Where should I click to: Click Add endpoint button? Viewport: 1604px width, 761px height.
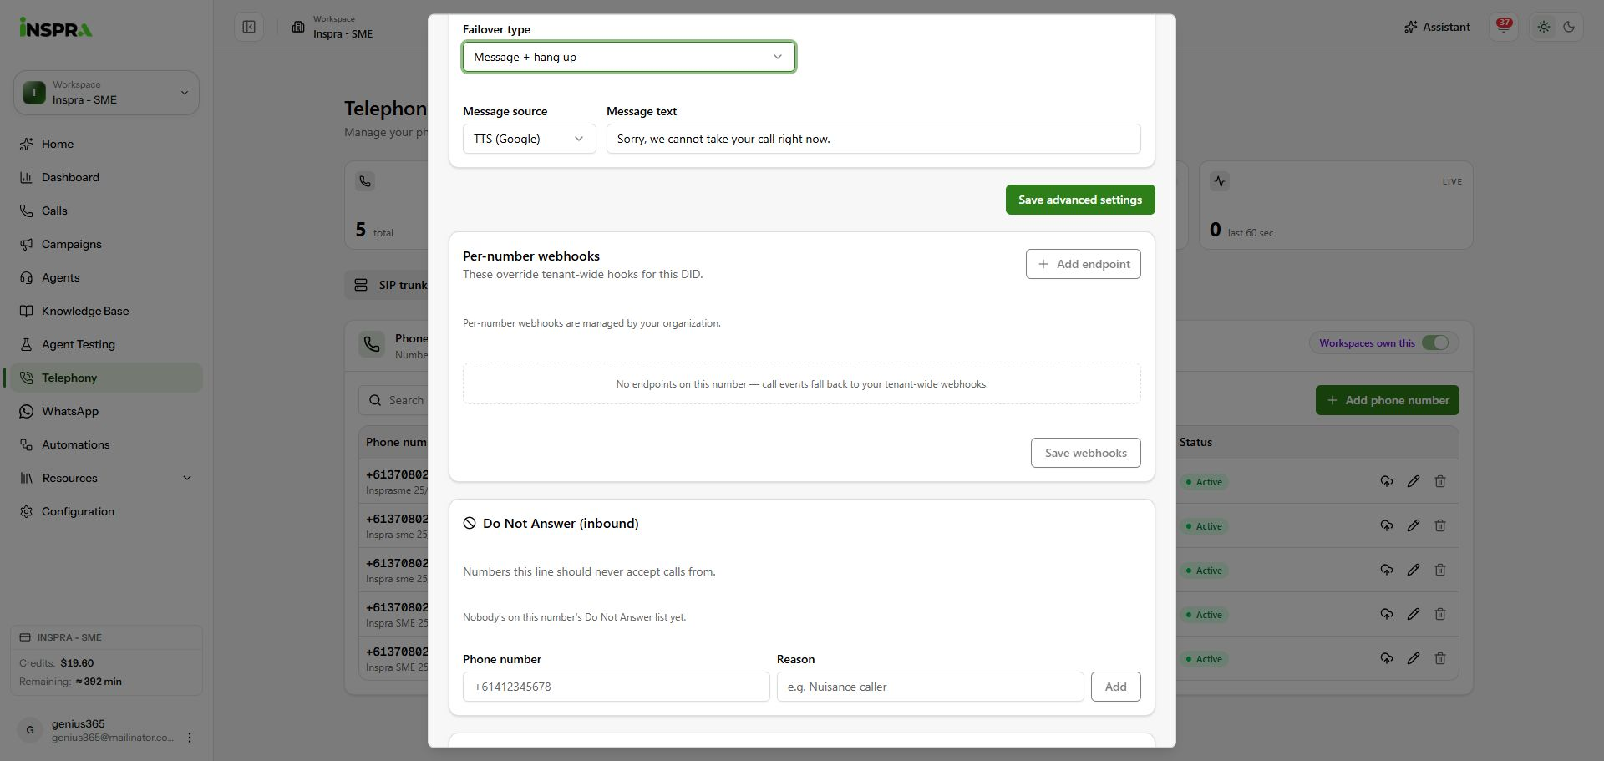1084,264
